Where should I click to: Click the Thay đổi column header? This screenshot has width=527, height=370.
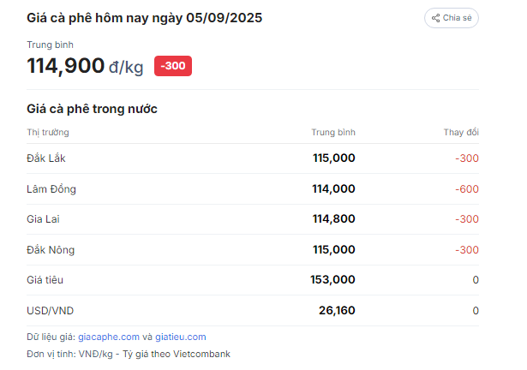pyautogui.click(x=461, y=133)
